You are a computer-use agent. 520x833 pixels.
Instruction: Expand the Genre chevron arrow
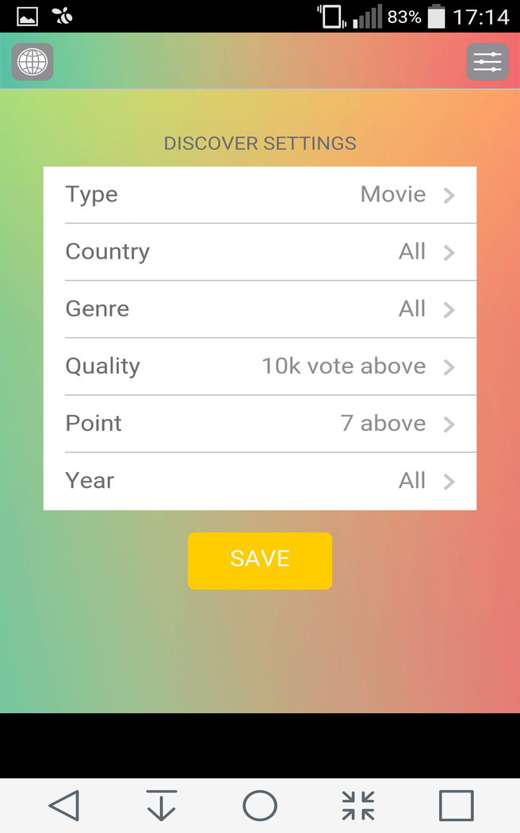pyautogui.click(x=449, y=309)
